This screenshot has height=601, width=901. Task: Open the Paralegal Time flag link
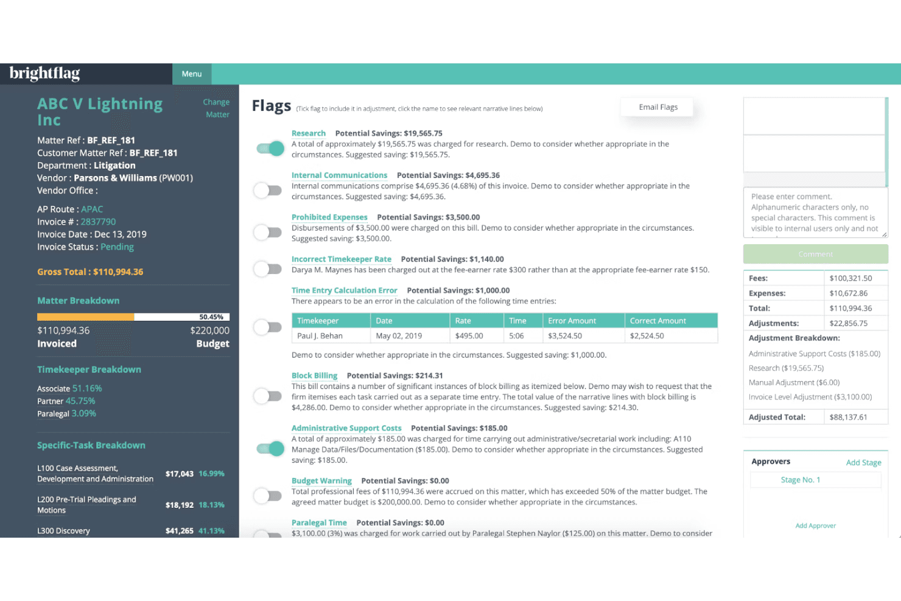tap(319, 523)
